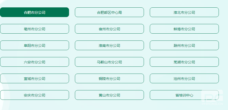The width and height of the screenshot is (228, 110).
Task: Open 蚌埠市分公司 entry
Action: [x=184, y=29]
